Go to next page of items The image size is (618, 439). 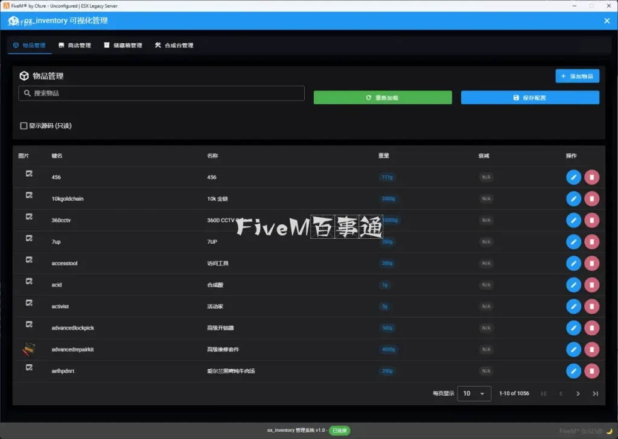(578, 394)
